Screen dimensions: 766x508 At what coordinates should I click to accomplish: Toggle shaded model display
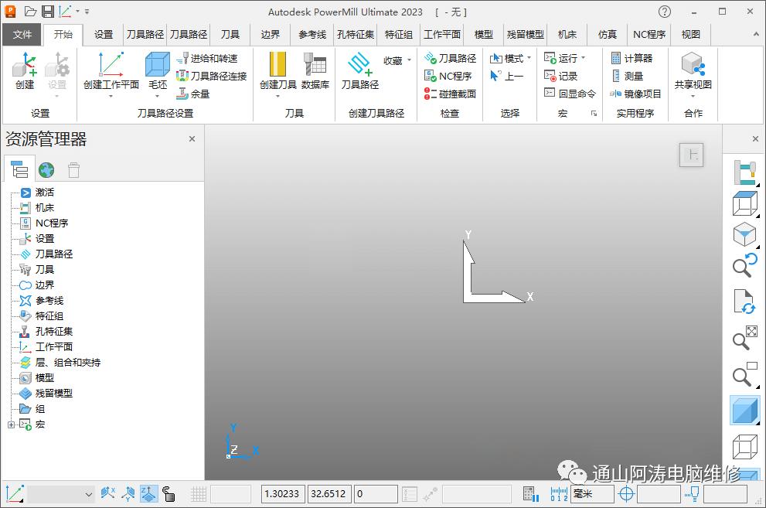pos(745,411)
